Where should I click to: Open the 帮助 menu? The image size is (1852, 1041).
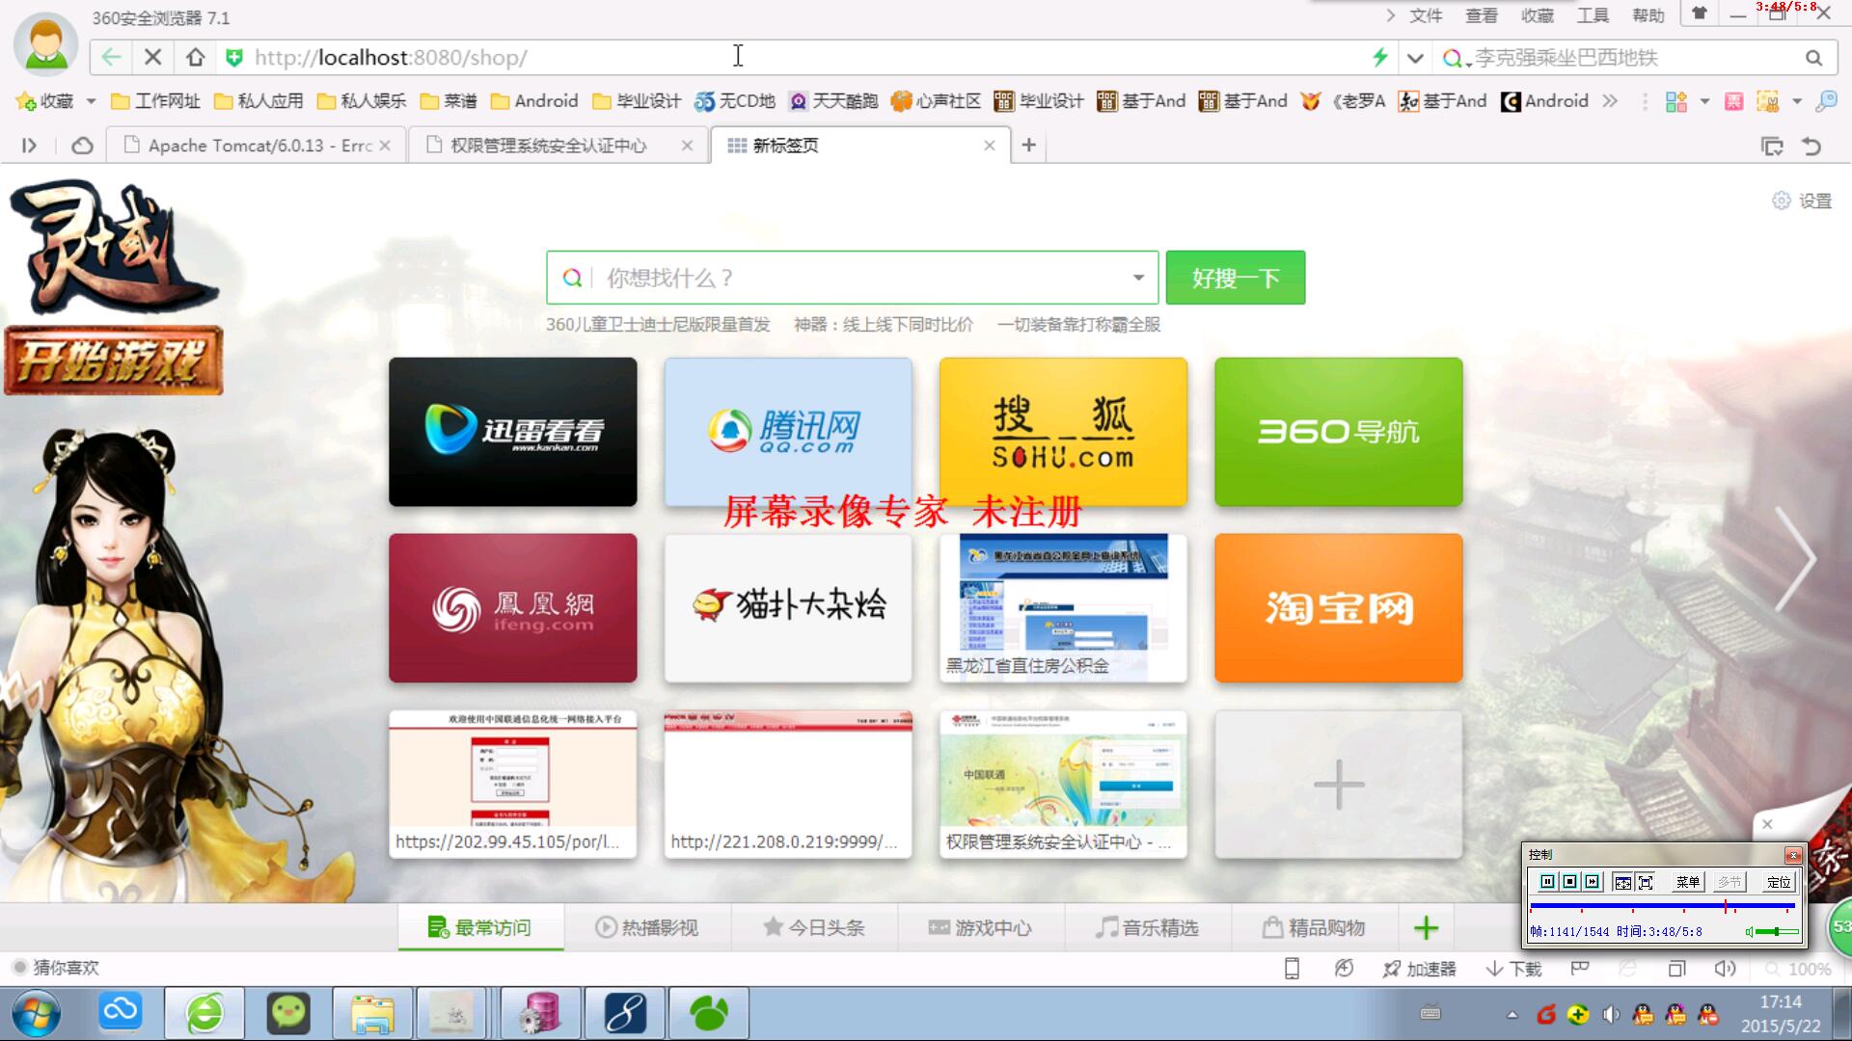pos(1648,15)
